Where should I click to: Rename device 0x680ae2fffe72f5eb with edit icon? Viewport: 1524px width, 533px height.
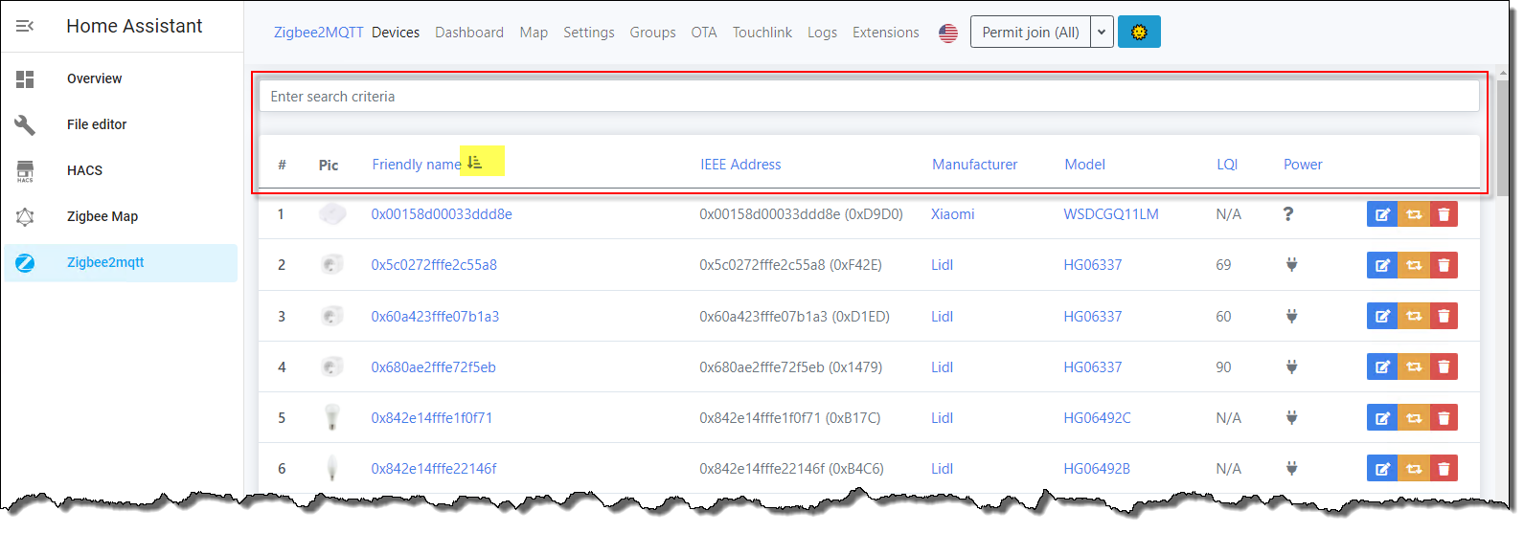[x=1382, y=366]
